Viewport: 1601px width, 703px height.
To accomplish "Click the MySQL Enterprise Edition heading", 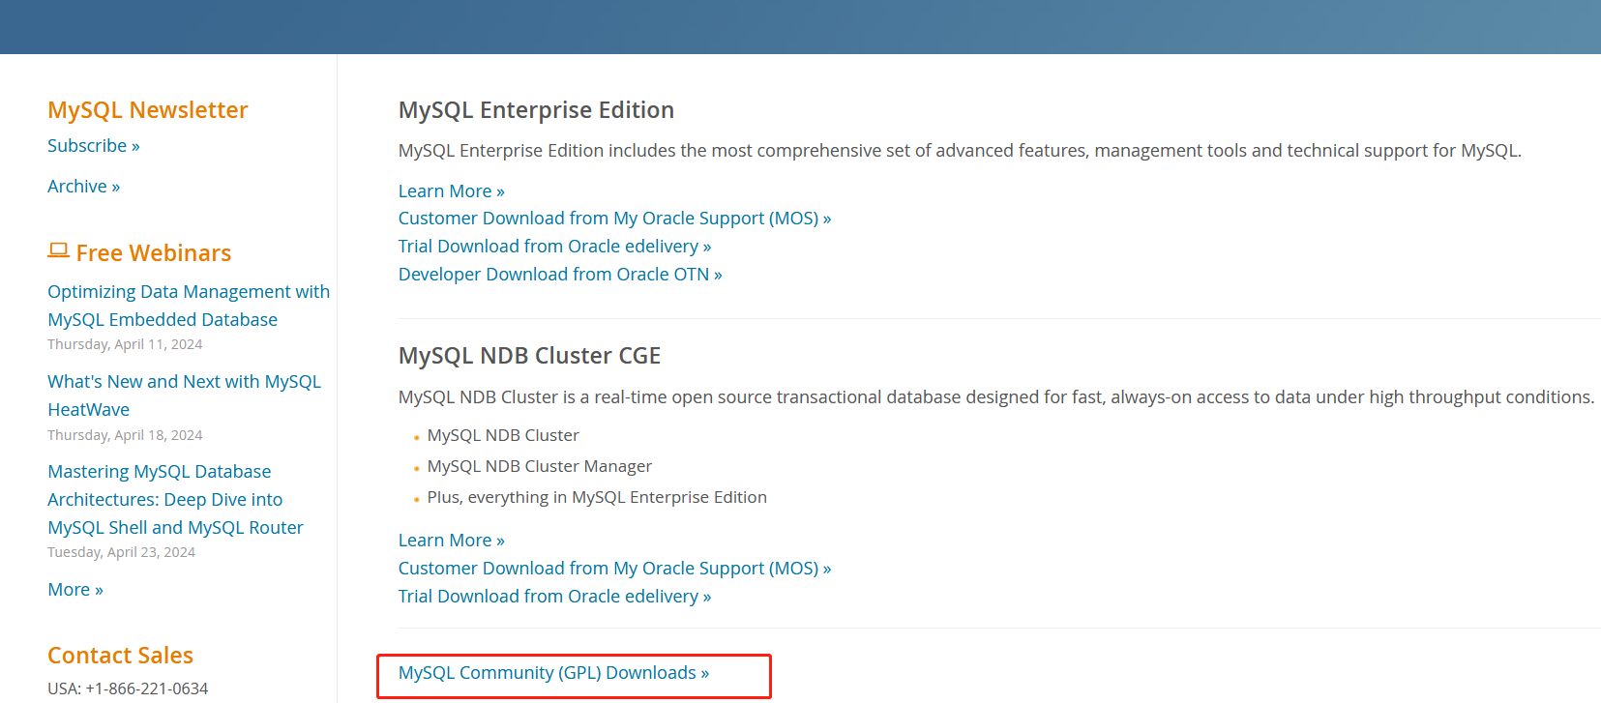I will 536,110.
